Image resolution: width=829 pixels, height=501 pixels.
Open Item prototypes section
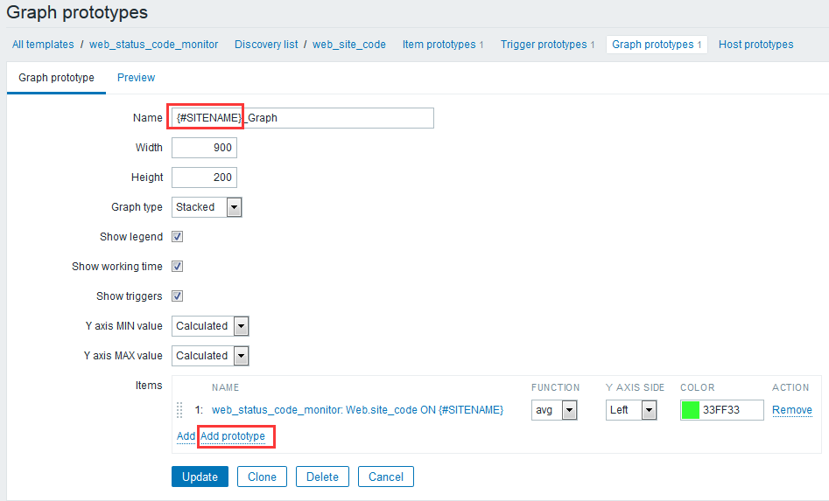tap(443, 45)
